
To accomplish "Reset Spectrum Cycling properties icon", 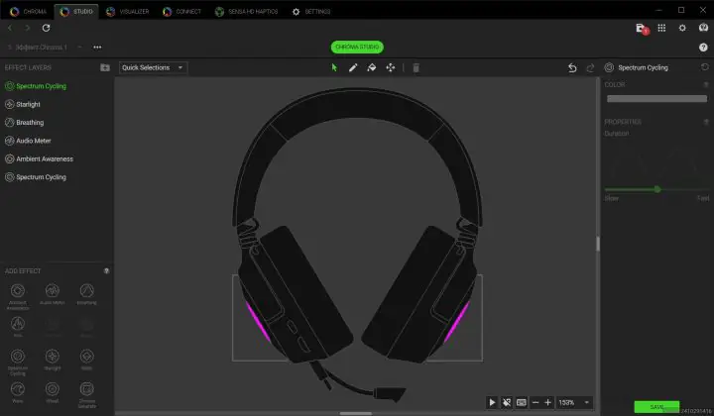I will point(704,67).
